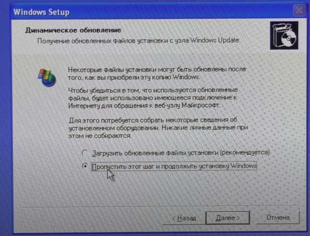The image size is (310, 236).
Task: Select the 'Пропустить этот шаг' radio circle
Action: 85,166
